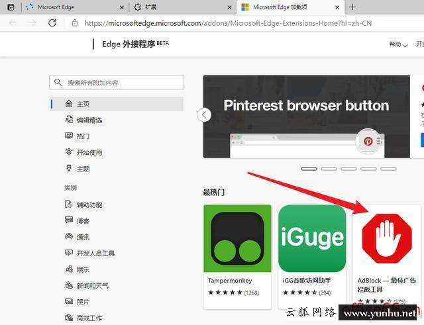Click the 主题 brush icon
The image size is (424, 325).
pos(69,168)
